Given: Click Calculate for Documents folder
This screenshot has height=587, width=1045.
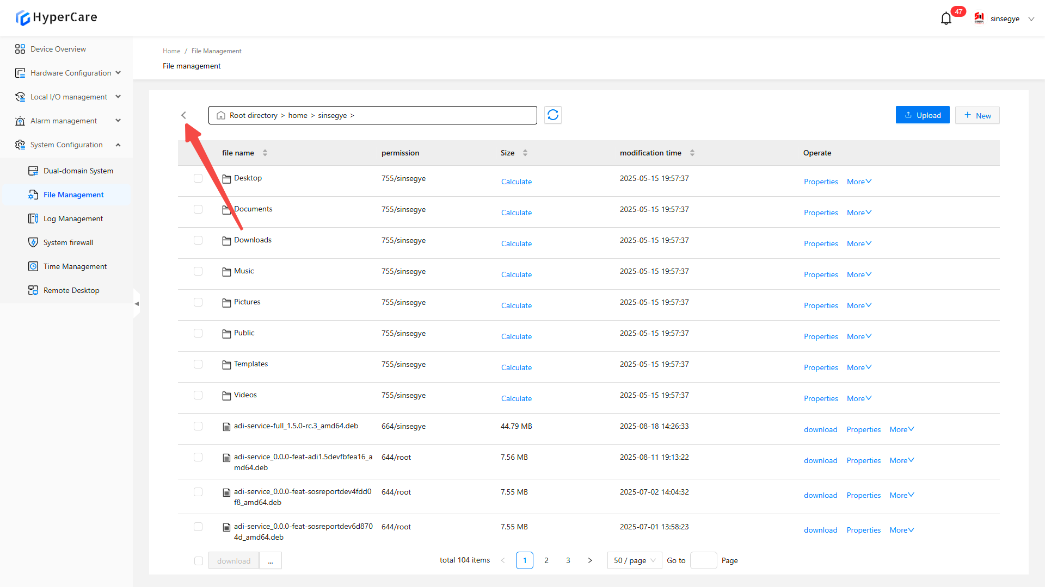Looking at the screenshot, I should [516, 213].
